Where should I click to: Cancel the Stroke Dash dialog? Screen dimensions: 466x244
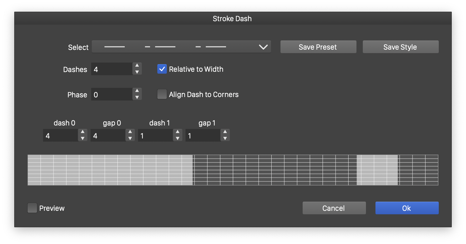coord(334,208)
